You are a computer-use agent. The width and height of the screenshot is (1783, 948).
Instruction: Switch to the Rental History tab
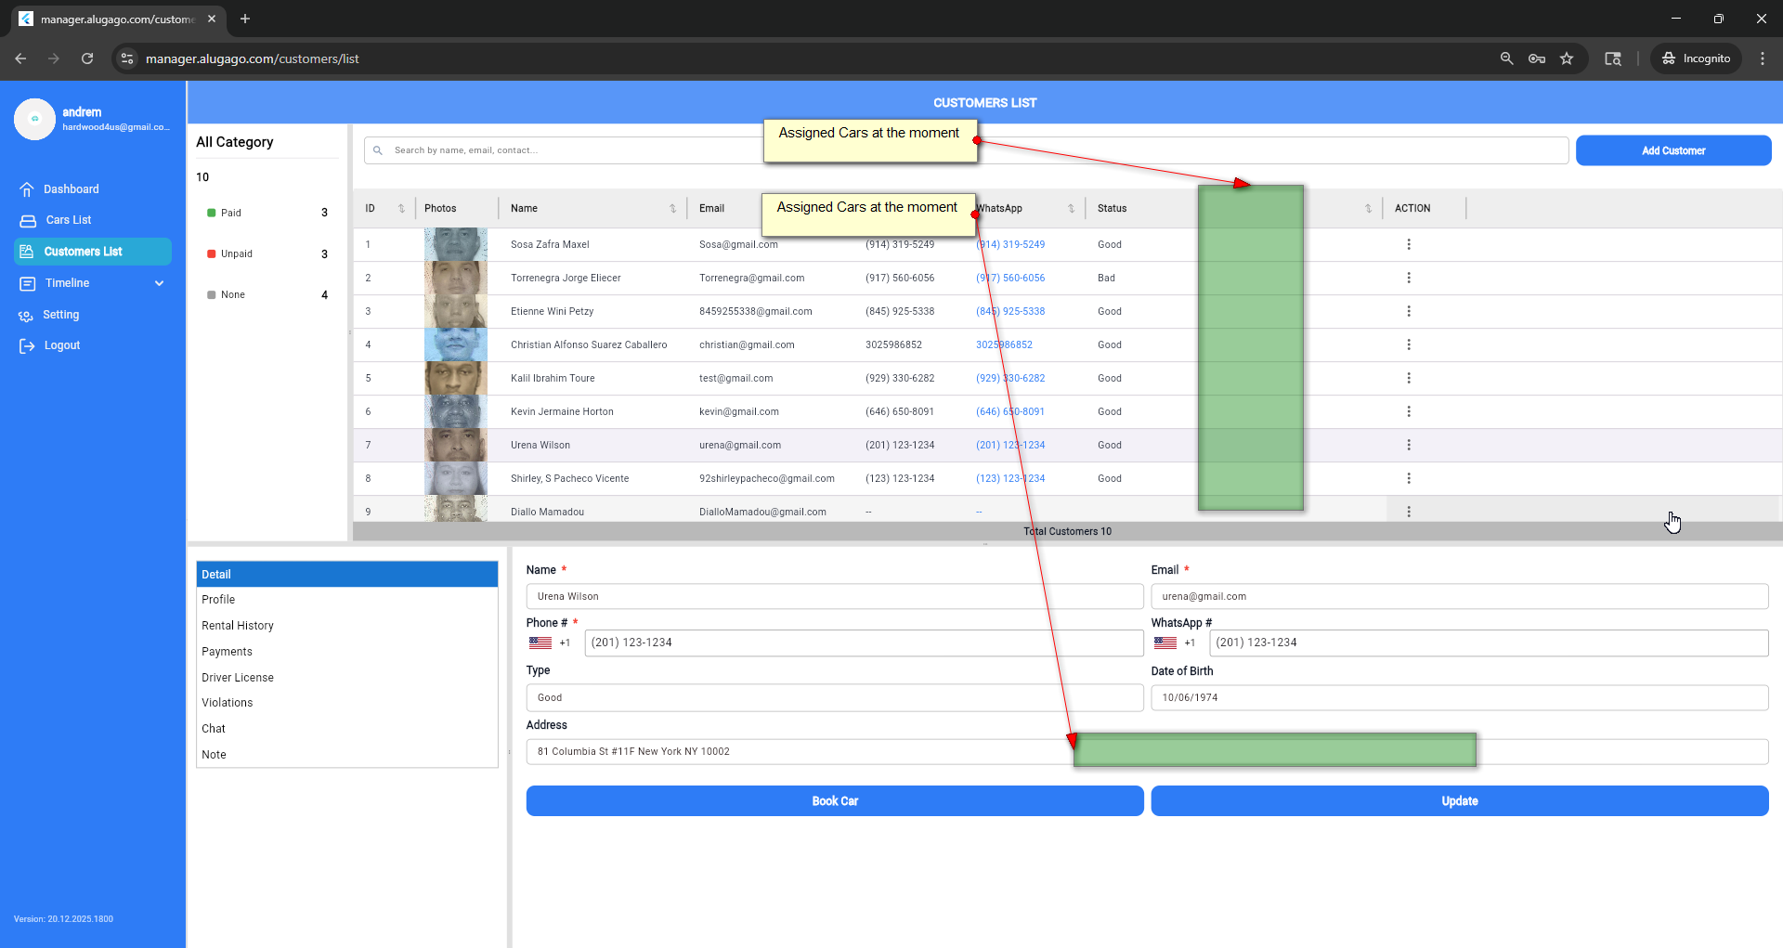[238, 626]
